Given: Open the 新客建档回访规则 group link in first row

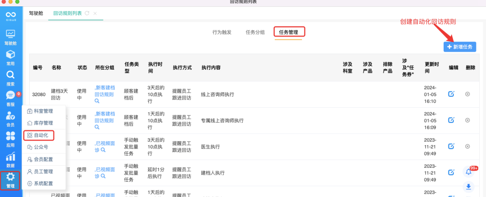Looking at the screenshot, I should point(104,91).
